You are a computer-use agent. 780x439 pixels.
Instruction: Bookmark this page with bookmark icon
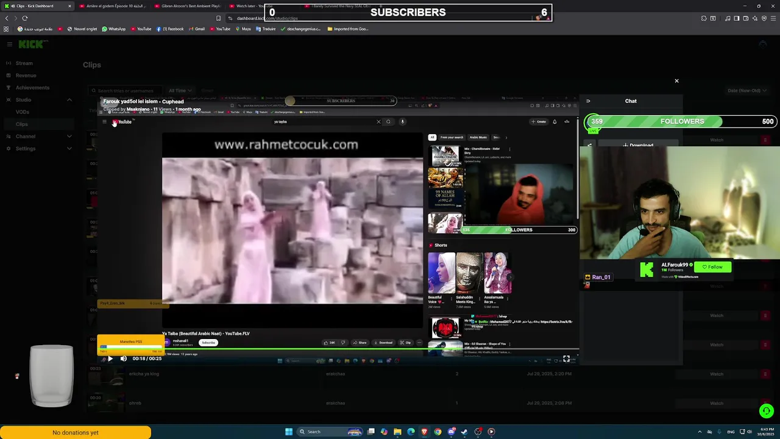[218, 18]
